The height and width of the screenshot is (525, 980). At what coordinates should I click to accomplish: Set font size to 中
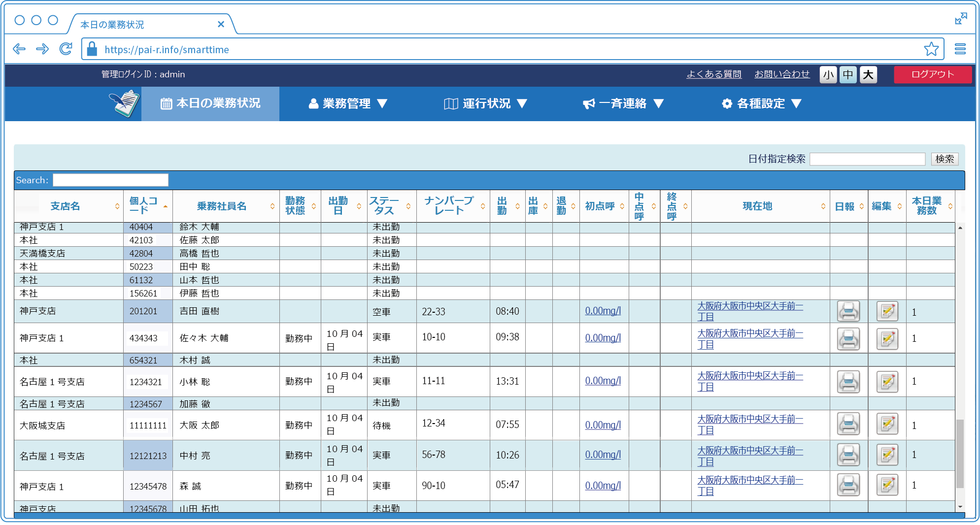(x=848, y=75)
